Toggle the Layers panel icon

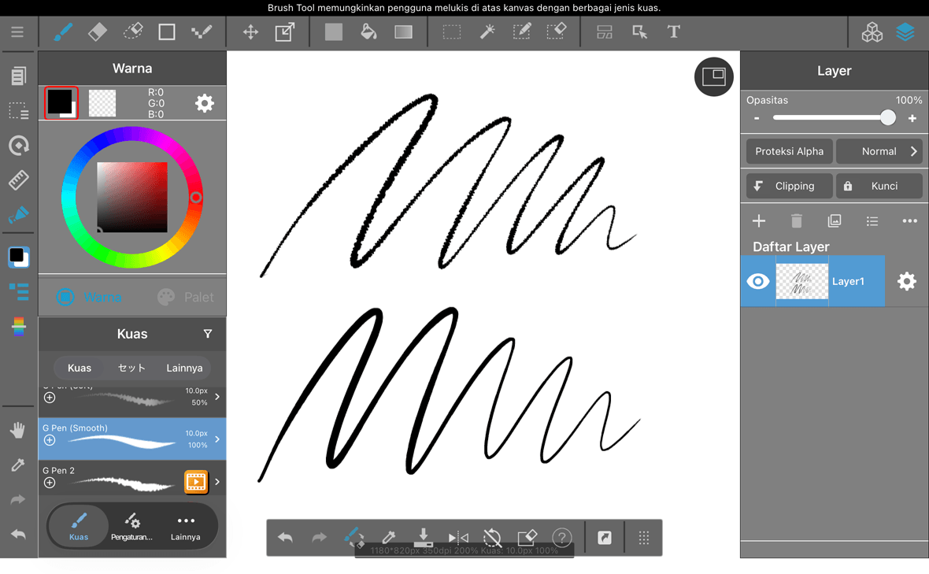click(905, 32)
